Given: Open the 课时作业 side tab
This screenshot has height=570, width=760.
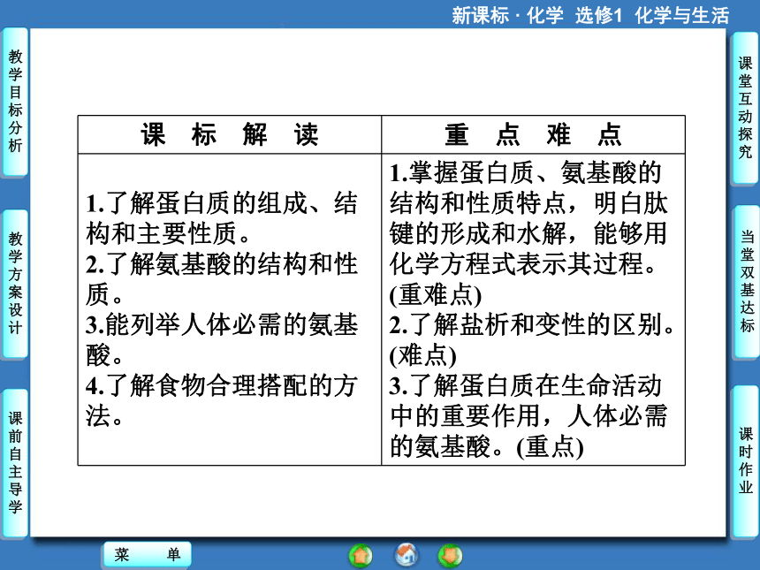Looking at the screenshot, I should (x=746, y=460).
